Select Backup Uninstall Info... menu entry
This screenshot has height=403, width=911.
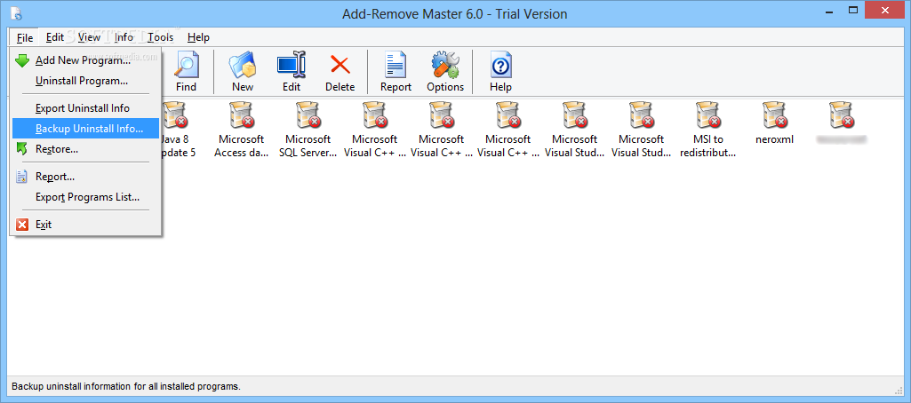84,129
